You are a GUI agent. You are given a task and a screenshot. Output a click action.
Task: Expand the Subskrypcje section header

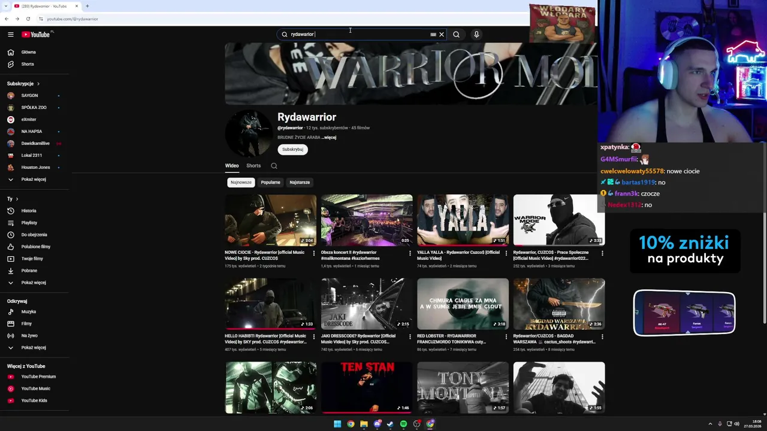[23, 84]
